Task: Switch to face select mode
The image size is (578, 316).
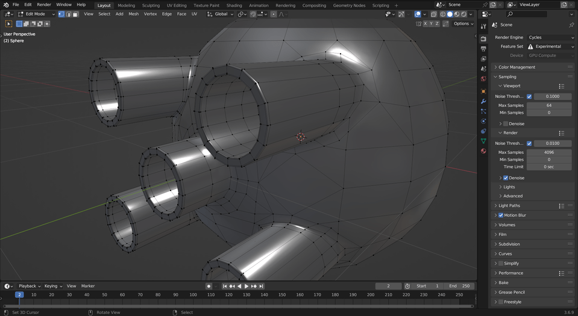Action: (x=75, y=14)
